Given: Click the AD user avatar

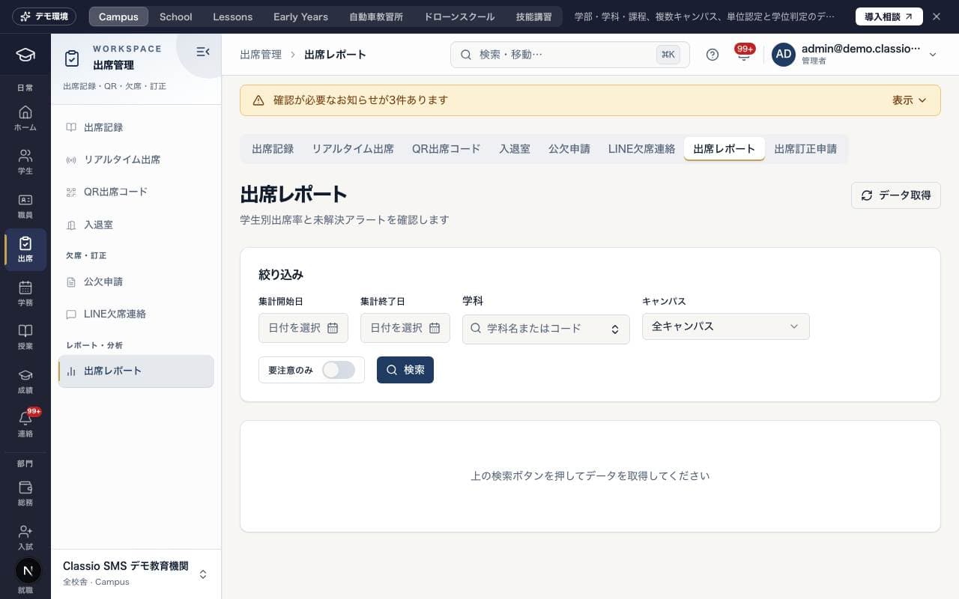Looking at the screenshot, I should pos(784,55).
